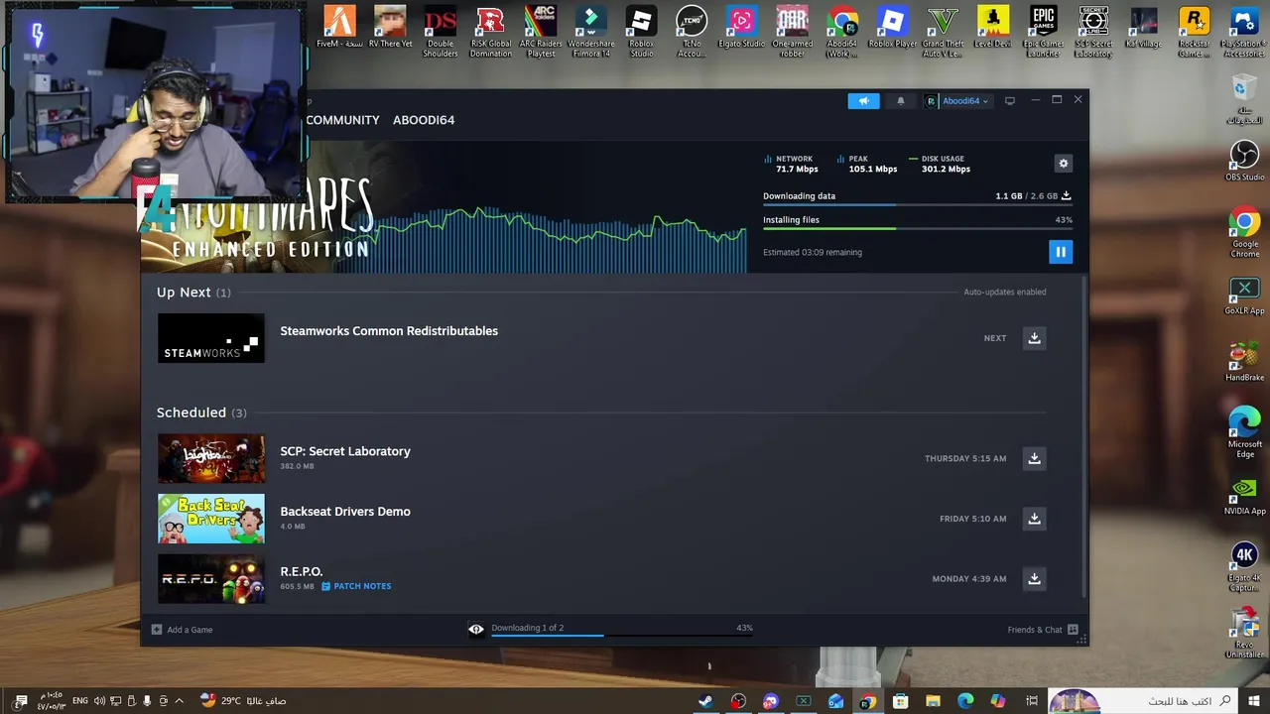Click the Windows Start button
The width and height of the screenshot is (1270, 714).
pyautogui.click(x=1253, y=701)
